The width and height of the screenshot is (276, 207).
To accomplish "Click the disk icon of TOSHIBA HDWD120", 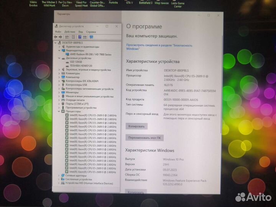I will pos(67,66).
